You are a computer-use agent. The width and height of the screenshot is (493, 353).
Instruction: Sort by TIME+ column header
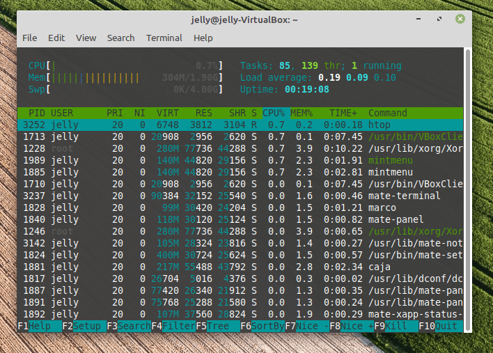pos(343,113)
